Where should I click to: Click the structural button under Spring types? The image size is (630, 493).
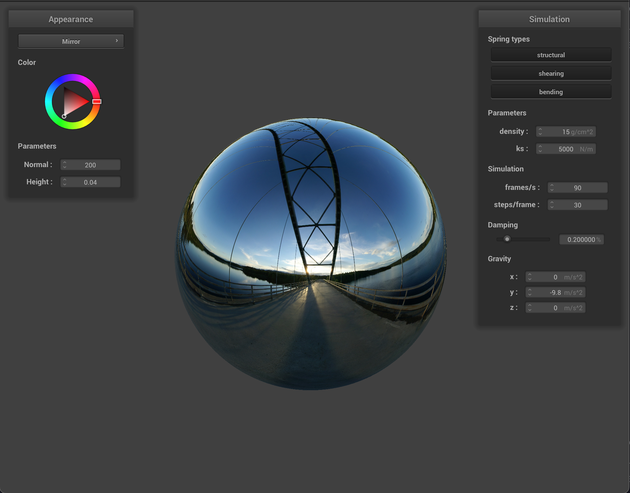(x=551, y=55)
